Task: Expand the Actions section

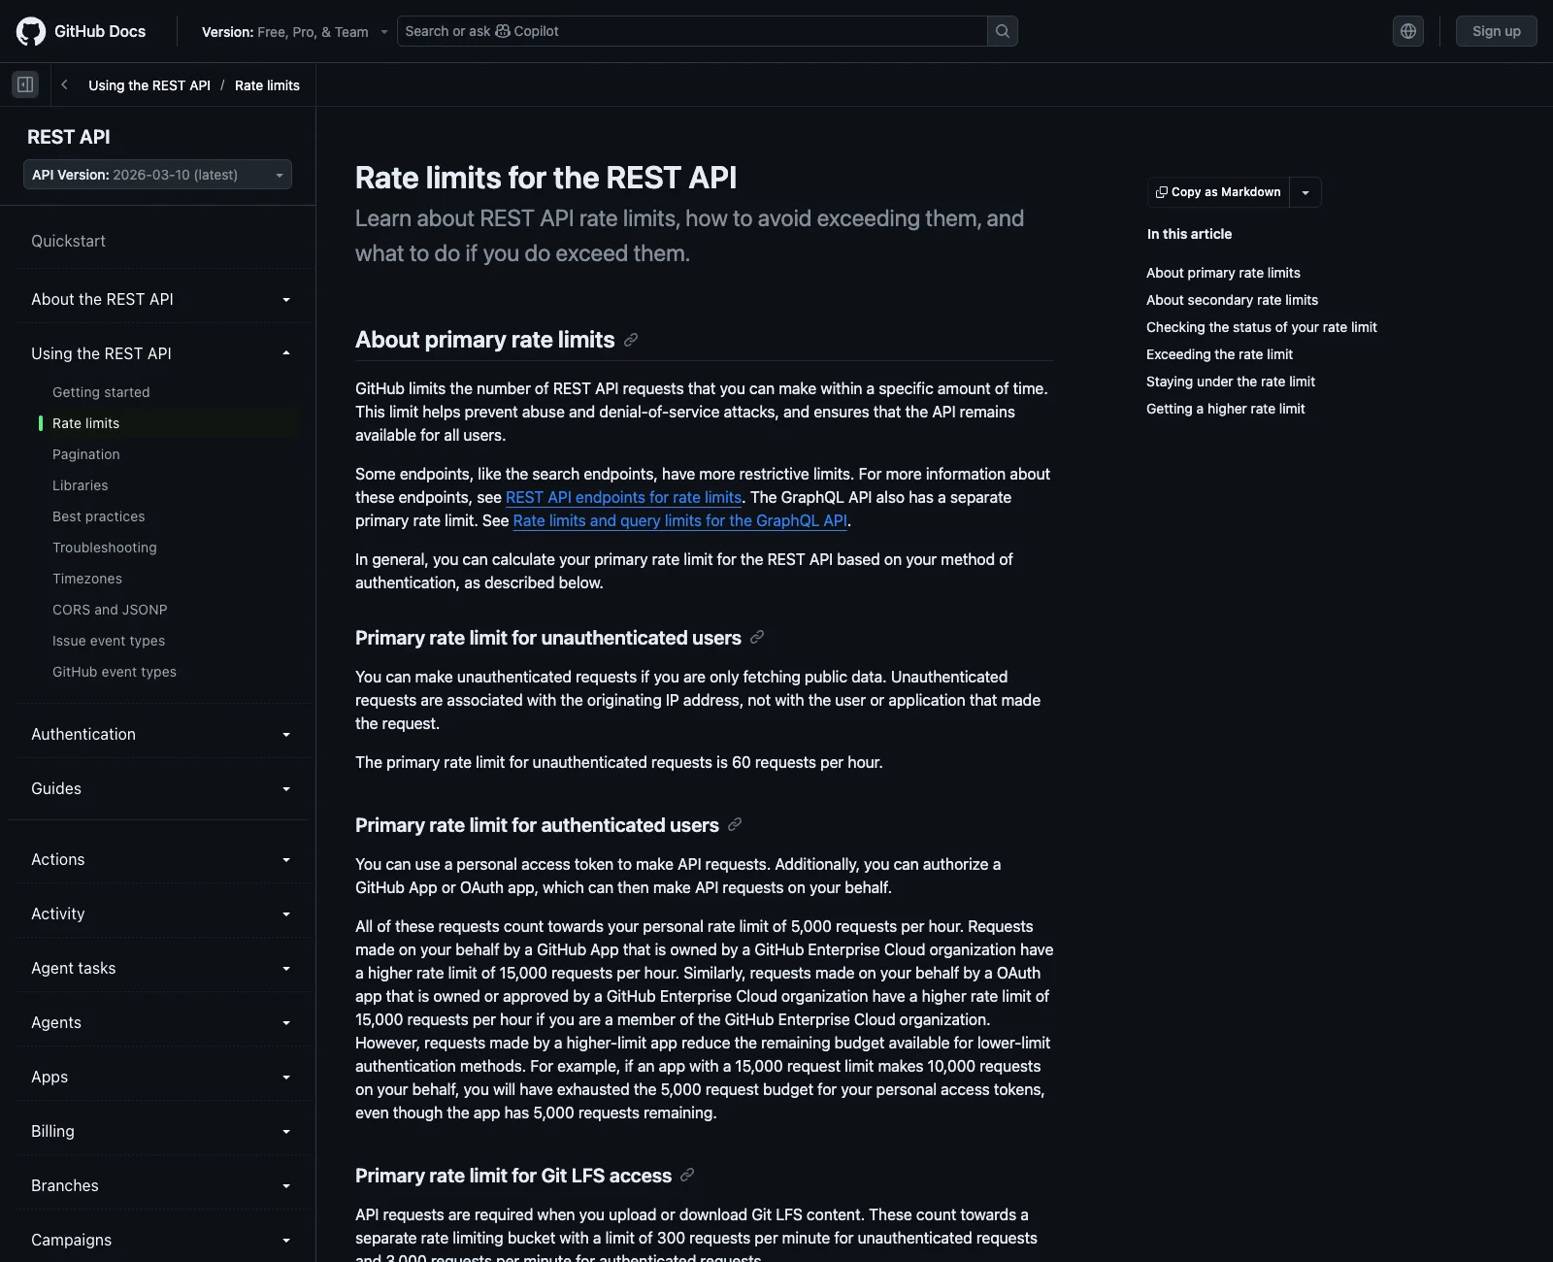Action: coord(160,859)
